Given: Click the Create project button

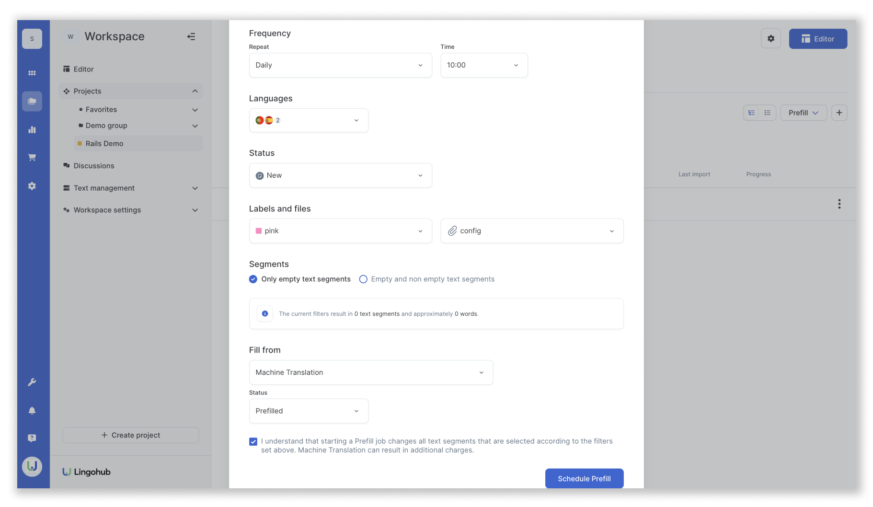Looking at the screenshot, I should tap(131, 435).
